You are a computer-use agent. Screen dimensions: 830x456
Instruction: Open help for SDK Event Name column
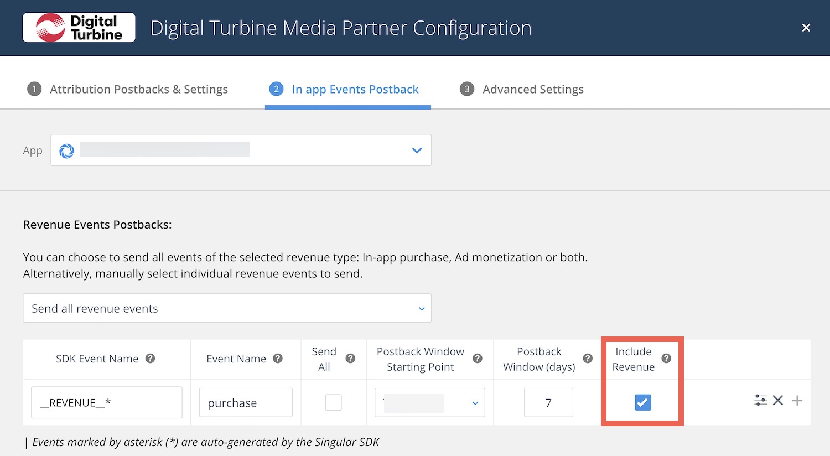(x=150, y=359)
